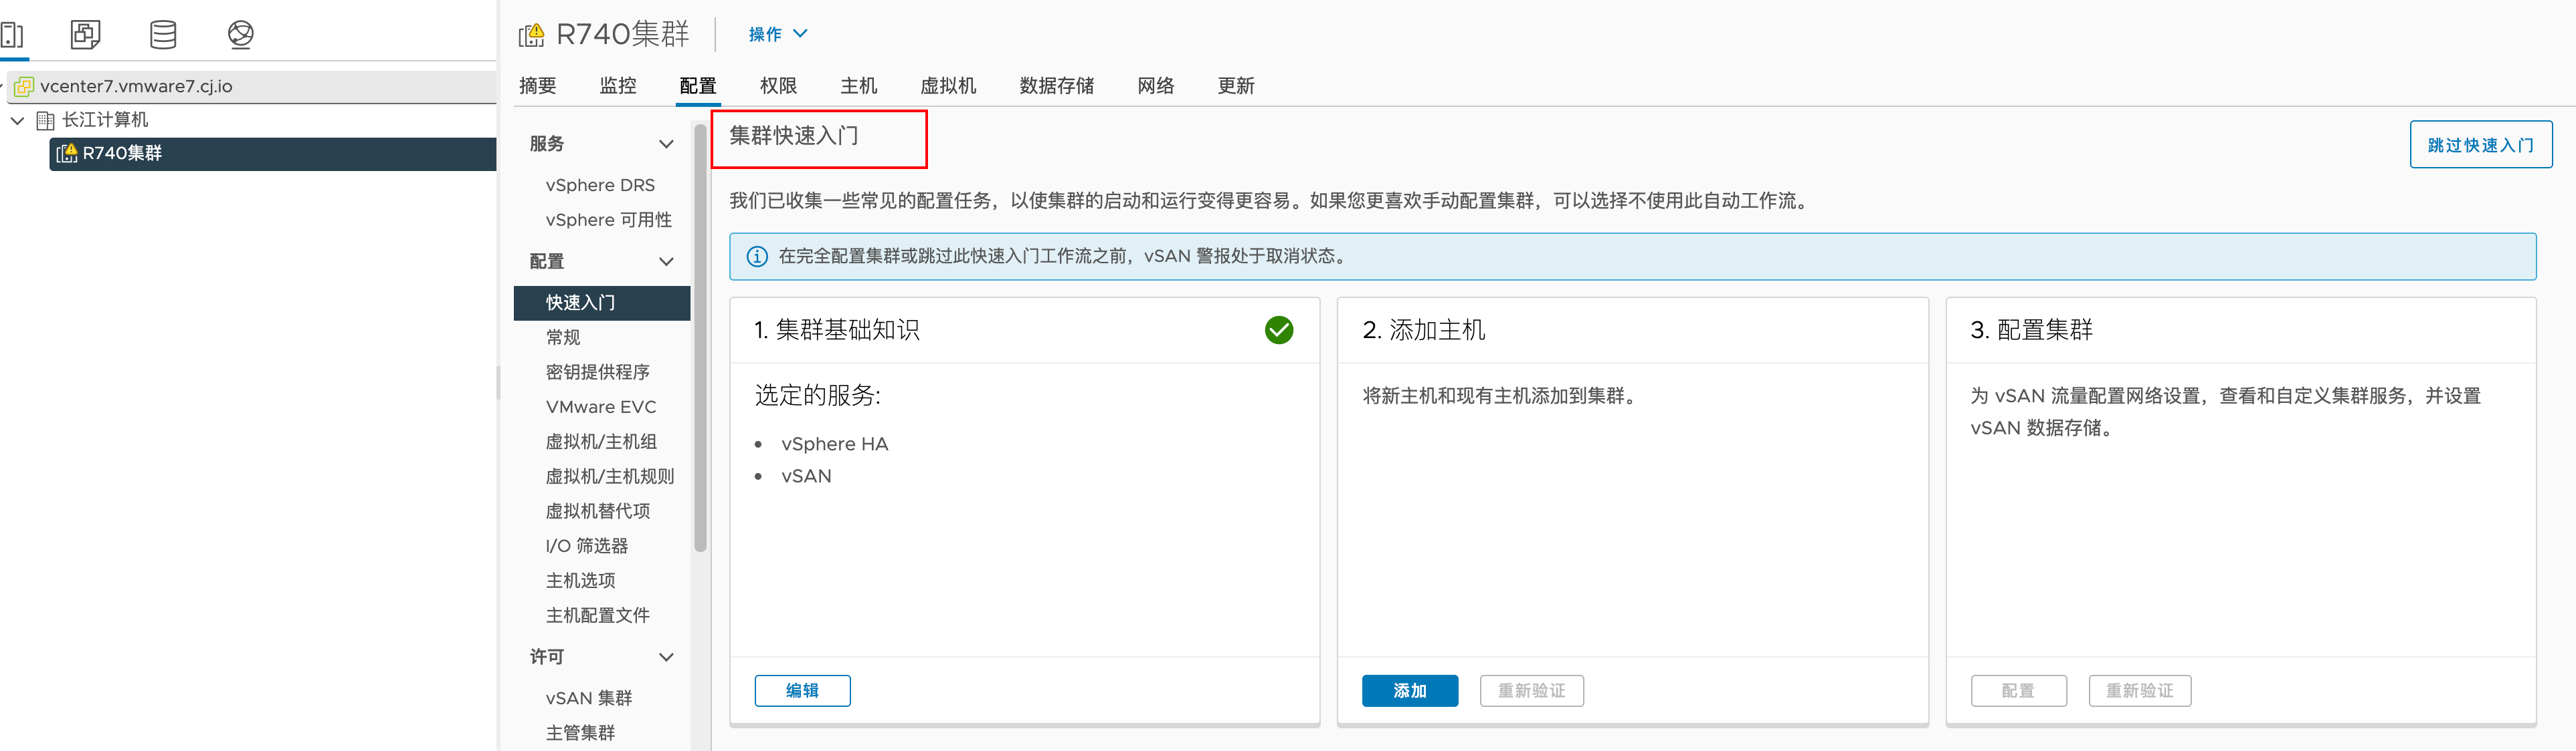The height and width of the screenshot is (751, 2576).
Task: Collapse the 长江计算机 tree node
Action: tap(17, 120)
